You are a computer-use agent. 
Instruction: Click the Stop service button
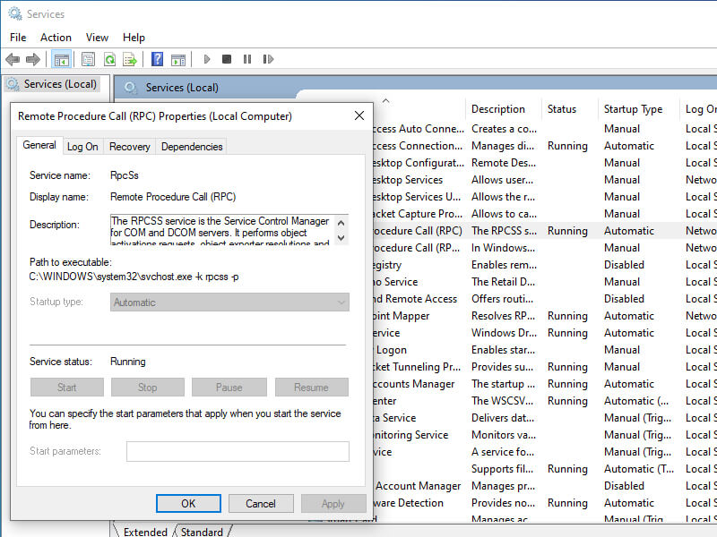(x=148, y=388)
